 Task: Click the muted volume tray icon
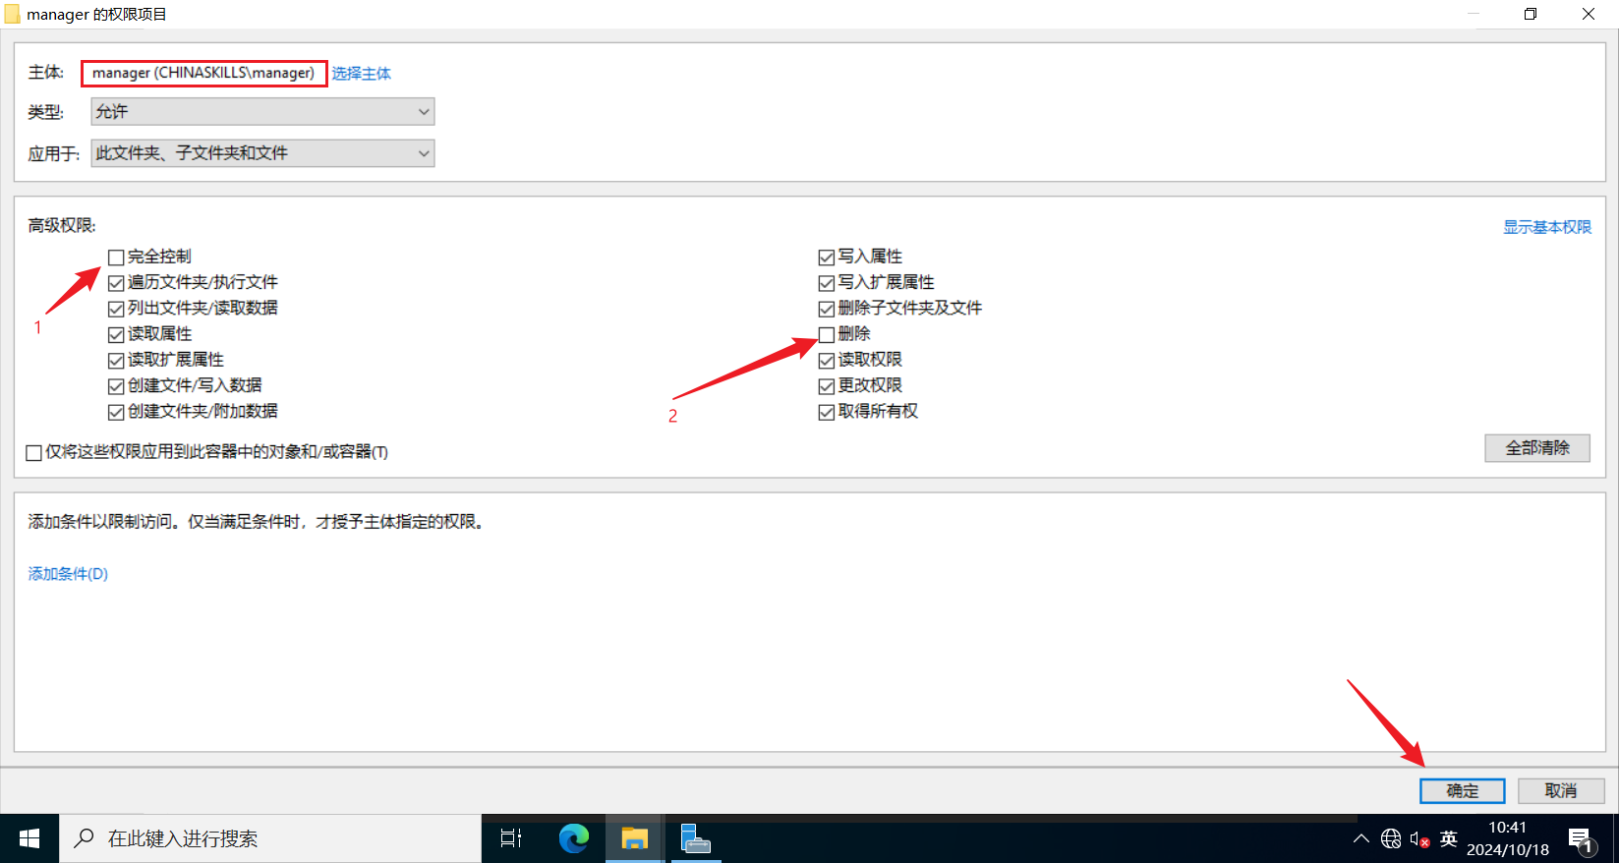[1419, 838]
